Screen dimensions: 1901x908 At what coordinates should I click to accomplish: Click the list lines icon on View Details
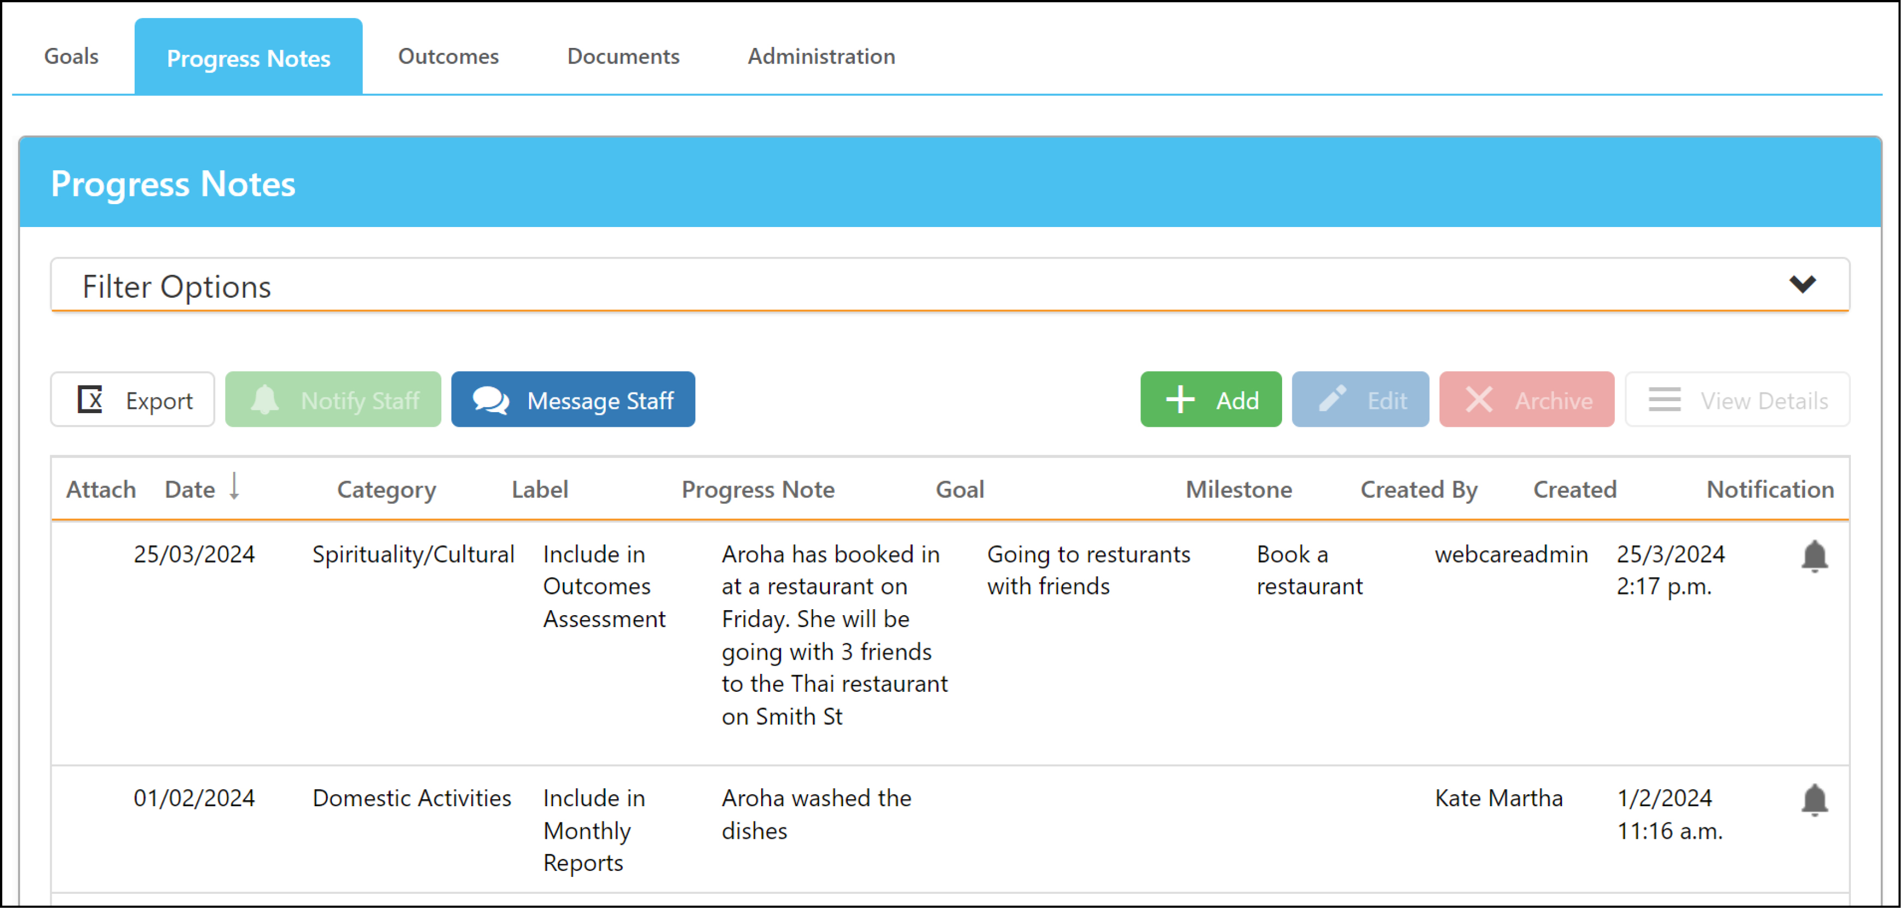1665,400
